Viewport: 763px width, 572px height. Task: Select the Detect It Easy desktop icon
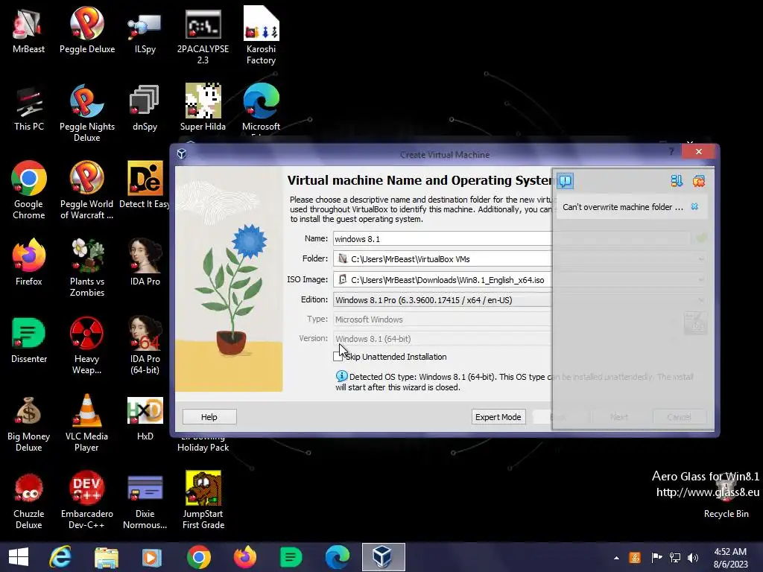click(x=145, y=185)
